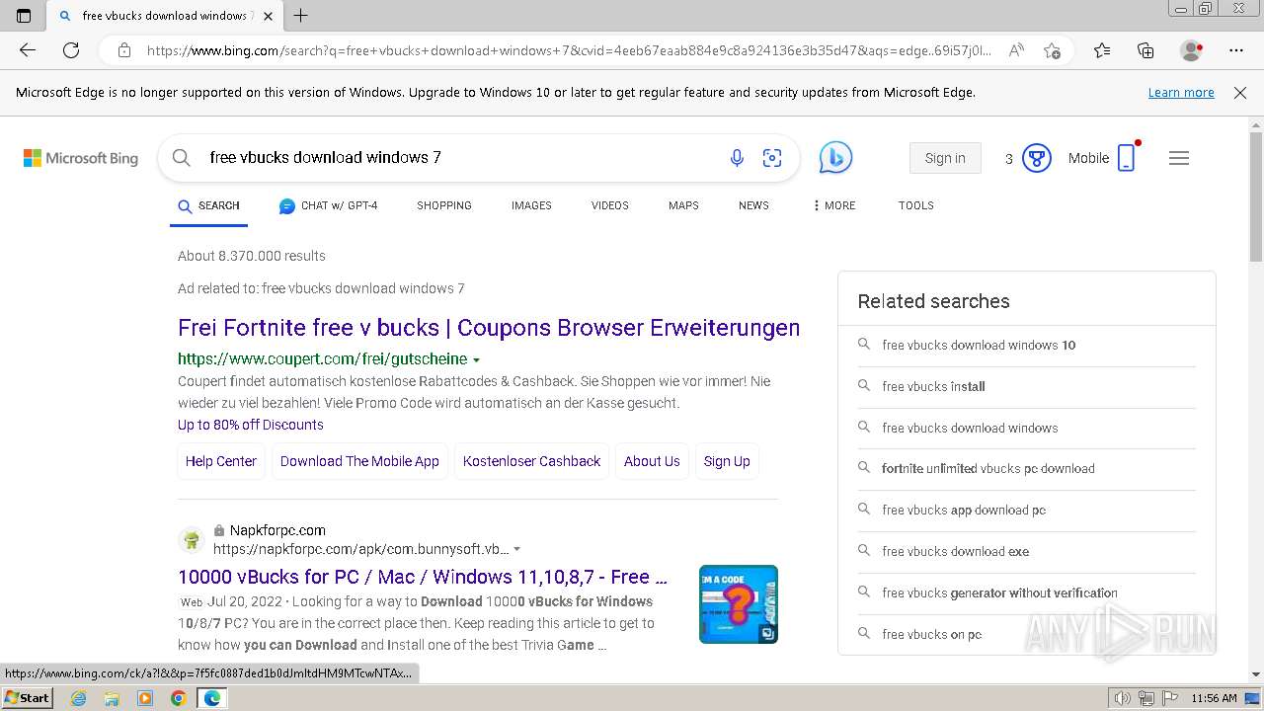Switch to the CHAT w/ GPT-4 tab
This screenshot has height=711, width=1264.
[329, 205]
